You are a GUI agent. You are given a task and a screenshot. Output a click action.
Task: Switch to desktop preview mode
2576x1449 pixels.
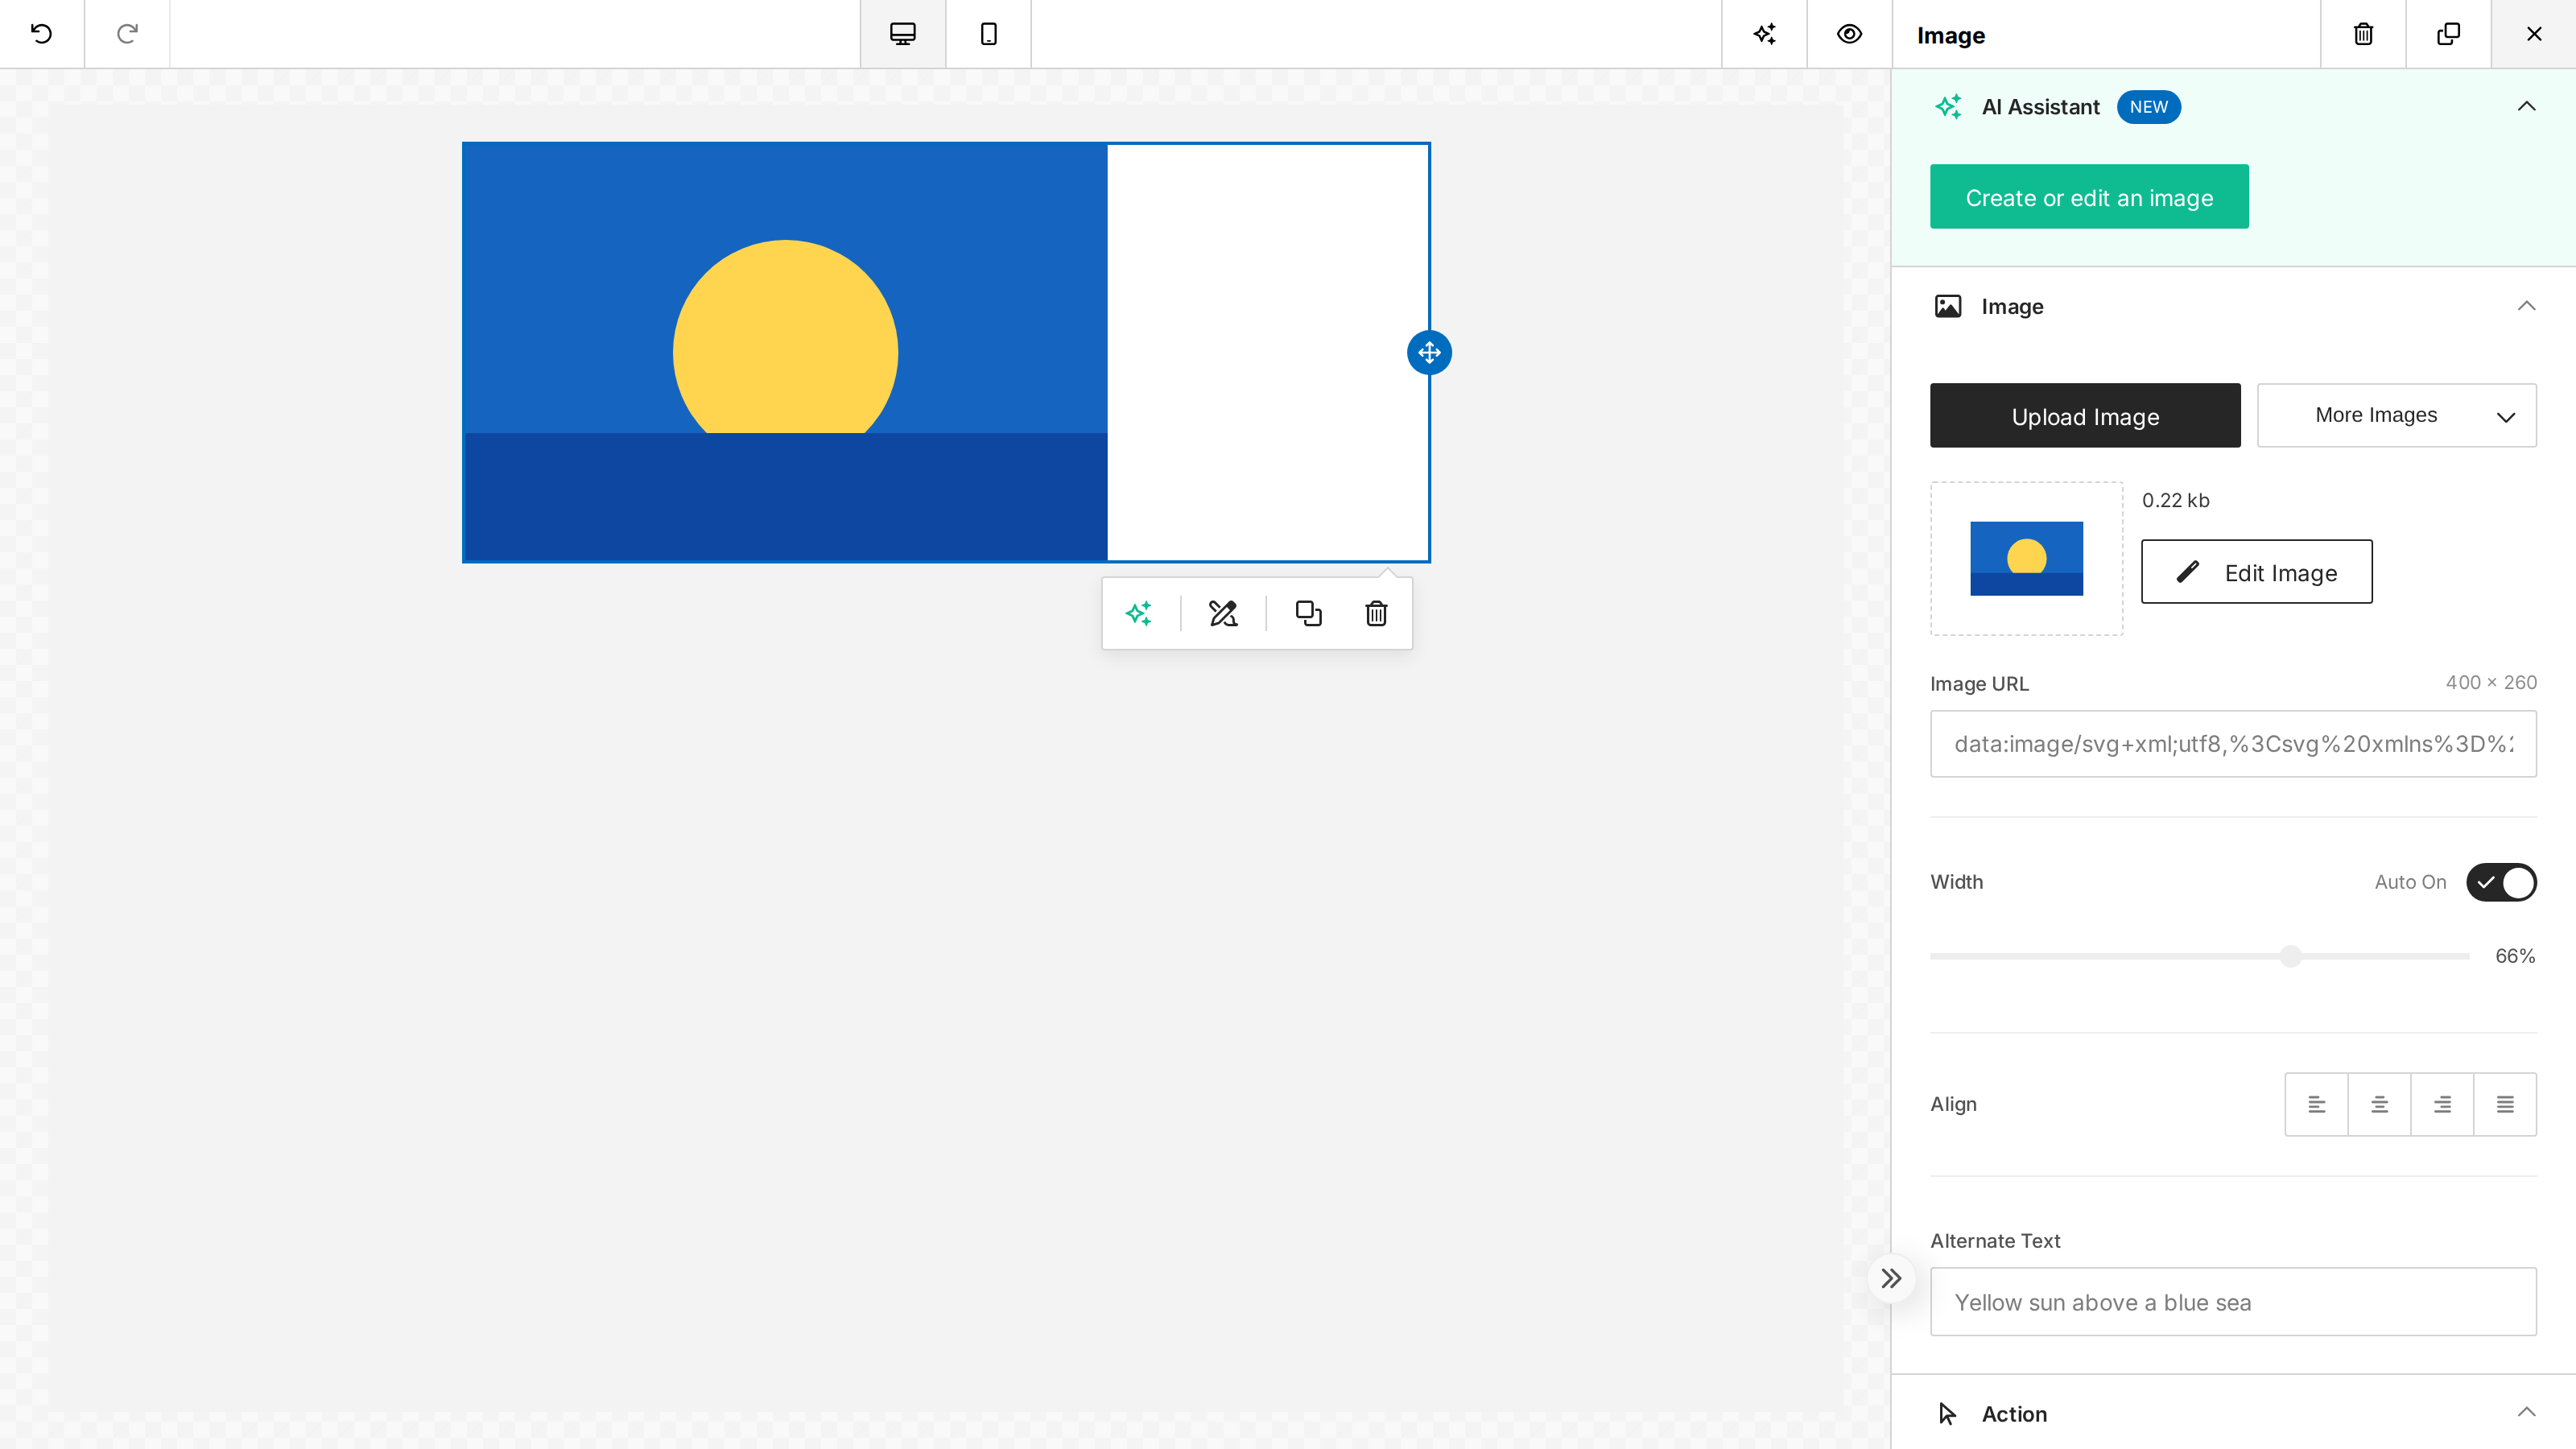(902, 34)
